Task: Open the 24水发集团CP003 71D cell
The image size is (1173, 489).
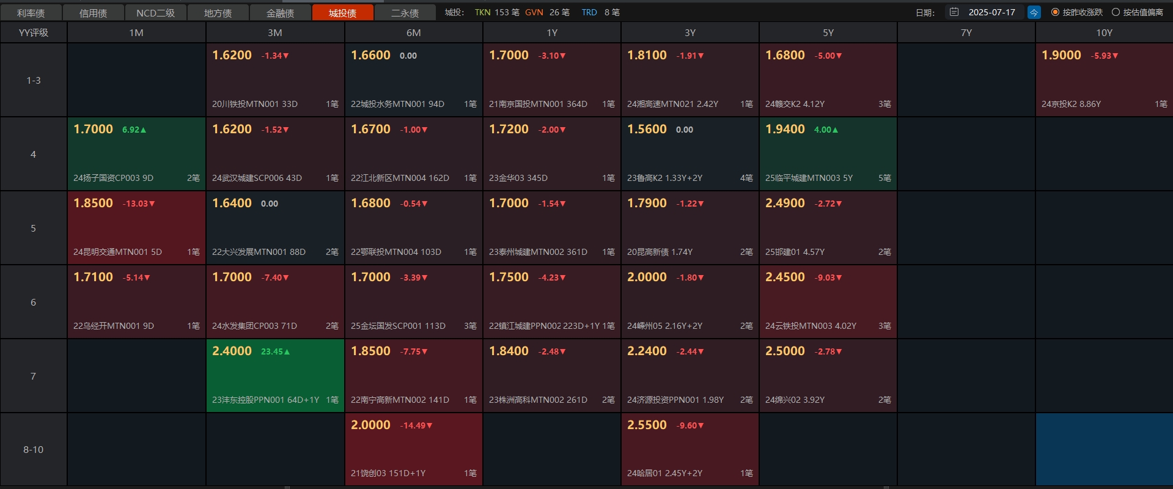Action: [x=275, y=302]
